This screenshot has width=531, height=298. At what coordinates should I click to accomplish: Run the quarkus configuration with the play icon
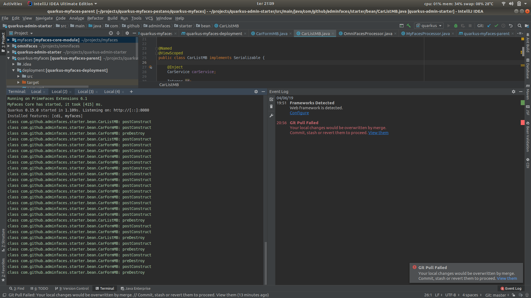point(449,26)
